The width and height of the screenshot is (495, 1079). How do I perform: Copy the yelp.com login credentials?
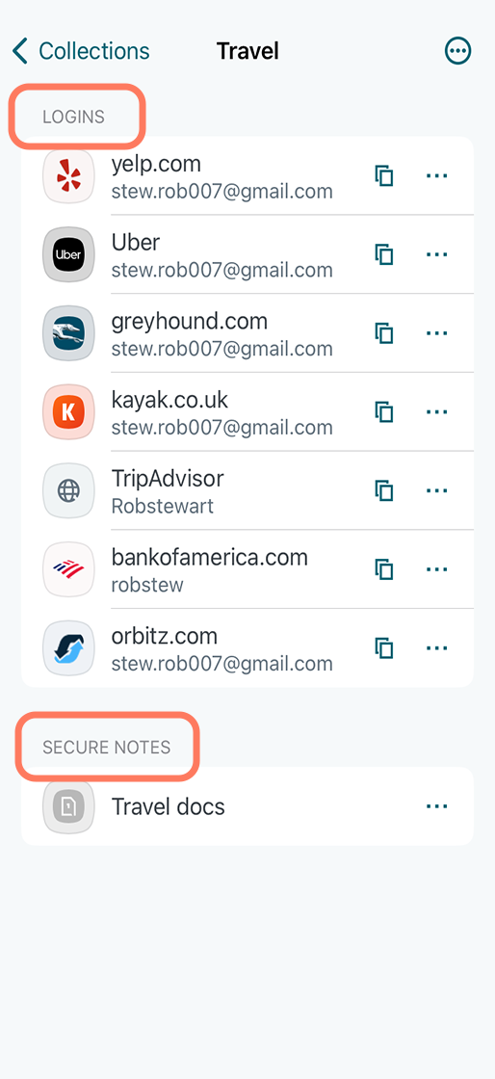383,175
